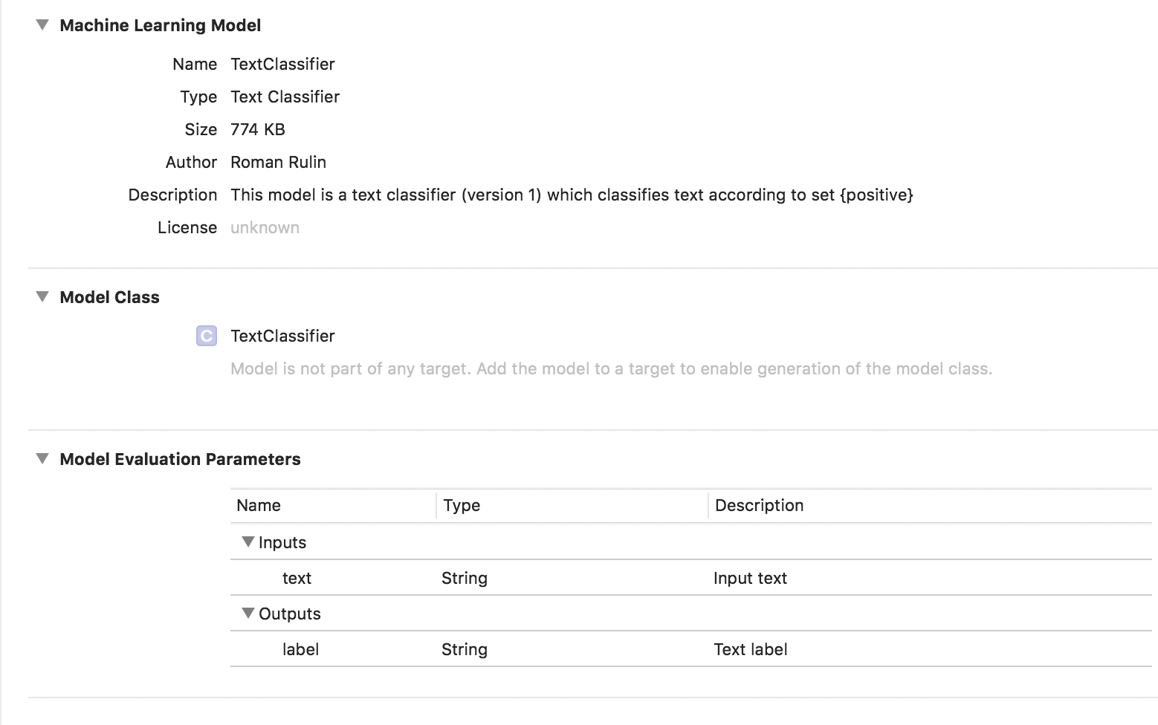Collapse the Outputs group triangle
The height and width of the screenshot is (725, 1158).
point(248,614)
